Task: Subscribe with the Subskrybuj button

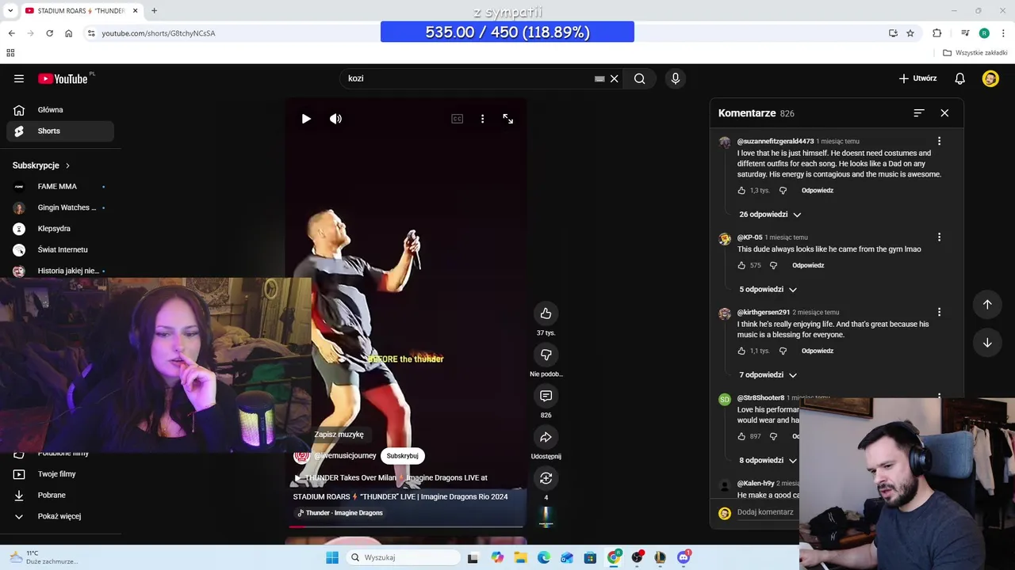Action: [402, 456]
